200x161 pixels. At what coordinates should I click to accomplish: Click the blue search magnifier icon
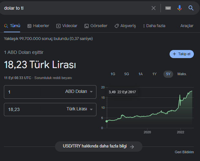(191, 8)
